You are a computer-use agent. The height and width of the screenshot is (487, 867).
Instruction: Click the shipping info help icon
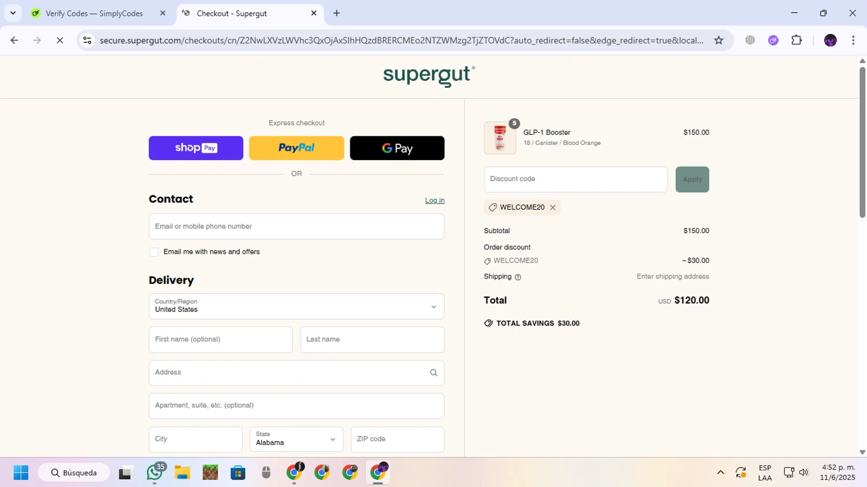[x=518, y=277]
